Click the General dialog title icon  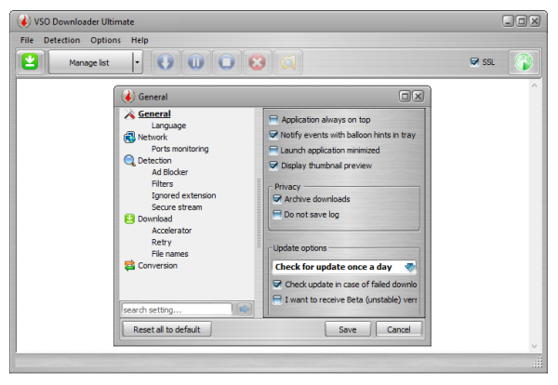(x=128, y=97)
